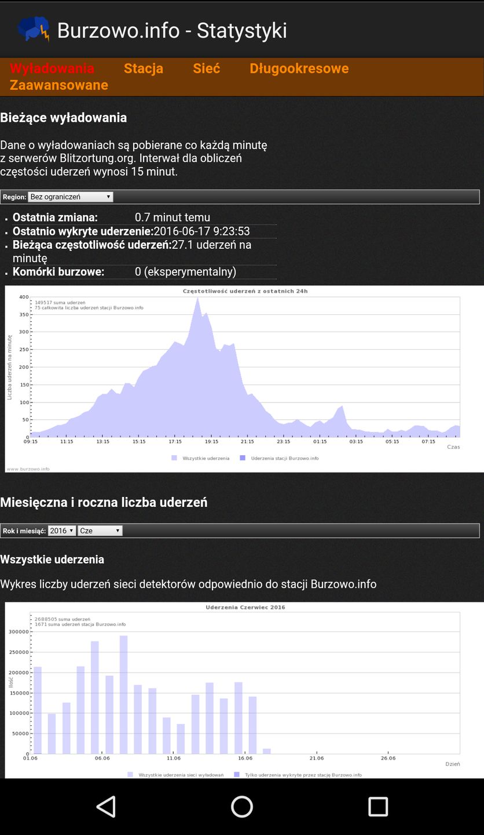Switch to the Stacja tab
This screenshot has height=835, width=484.
(x=144, y=68)
